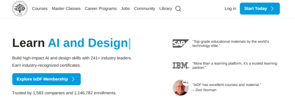Open the Master Classes menu

coord(66,8)
